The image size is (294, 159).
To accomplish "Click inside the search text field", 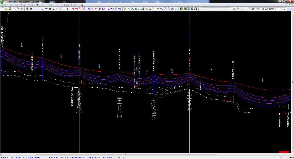I will (x=264, y=9).
